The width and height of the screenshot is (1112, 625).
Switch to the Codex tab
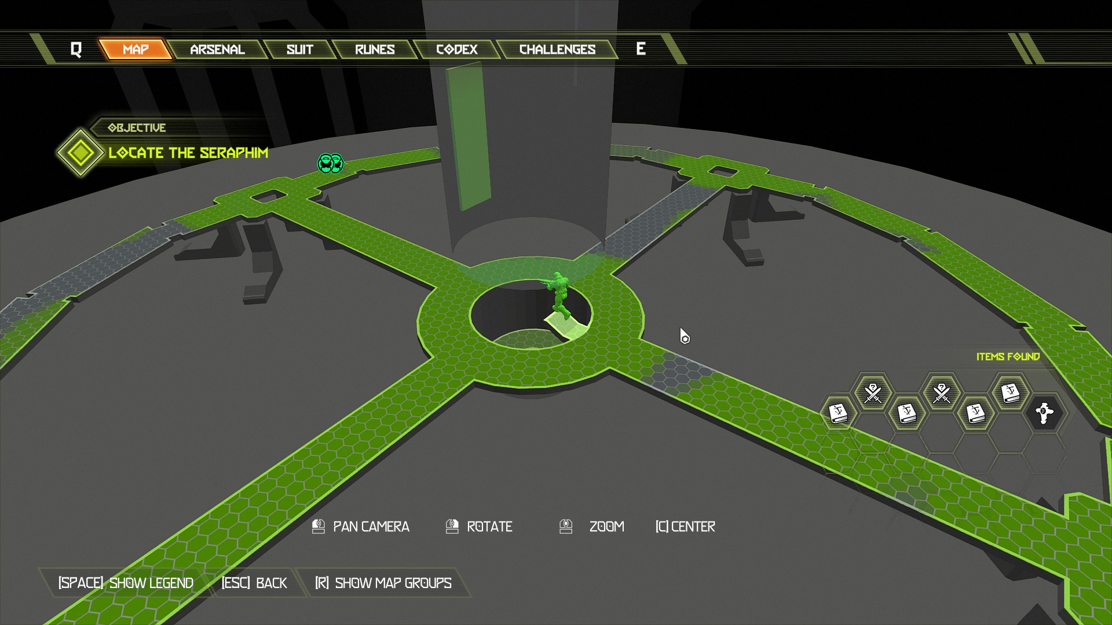(x=456, y=50)
